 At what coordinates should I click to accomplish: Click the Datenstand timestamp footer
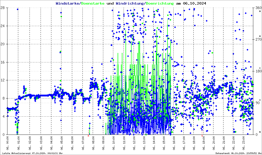[x=238, y=153]
